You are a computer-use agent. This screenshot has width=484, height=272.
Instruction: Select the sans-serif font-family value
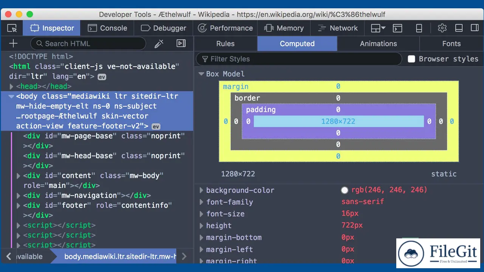(363, 202)
